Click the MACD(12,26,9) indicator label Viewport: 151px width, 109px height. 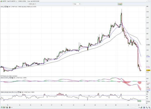pyautogui.click(x=5, y=78)
